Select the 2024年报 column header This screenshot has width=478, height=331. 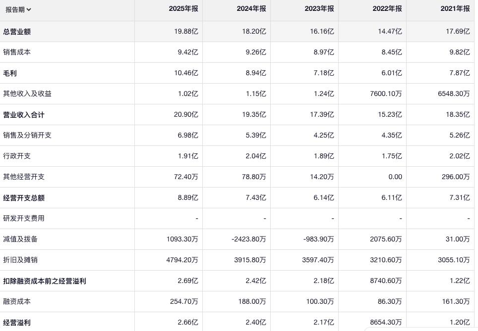click(251, 9)
